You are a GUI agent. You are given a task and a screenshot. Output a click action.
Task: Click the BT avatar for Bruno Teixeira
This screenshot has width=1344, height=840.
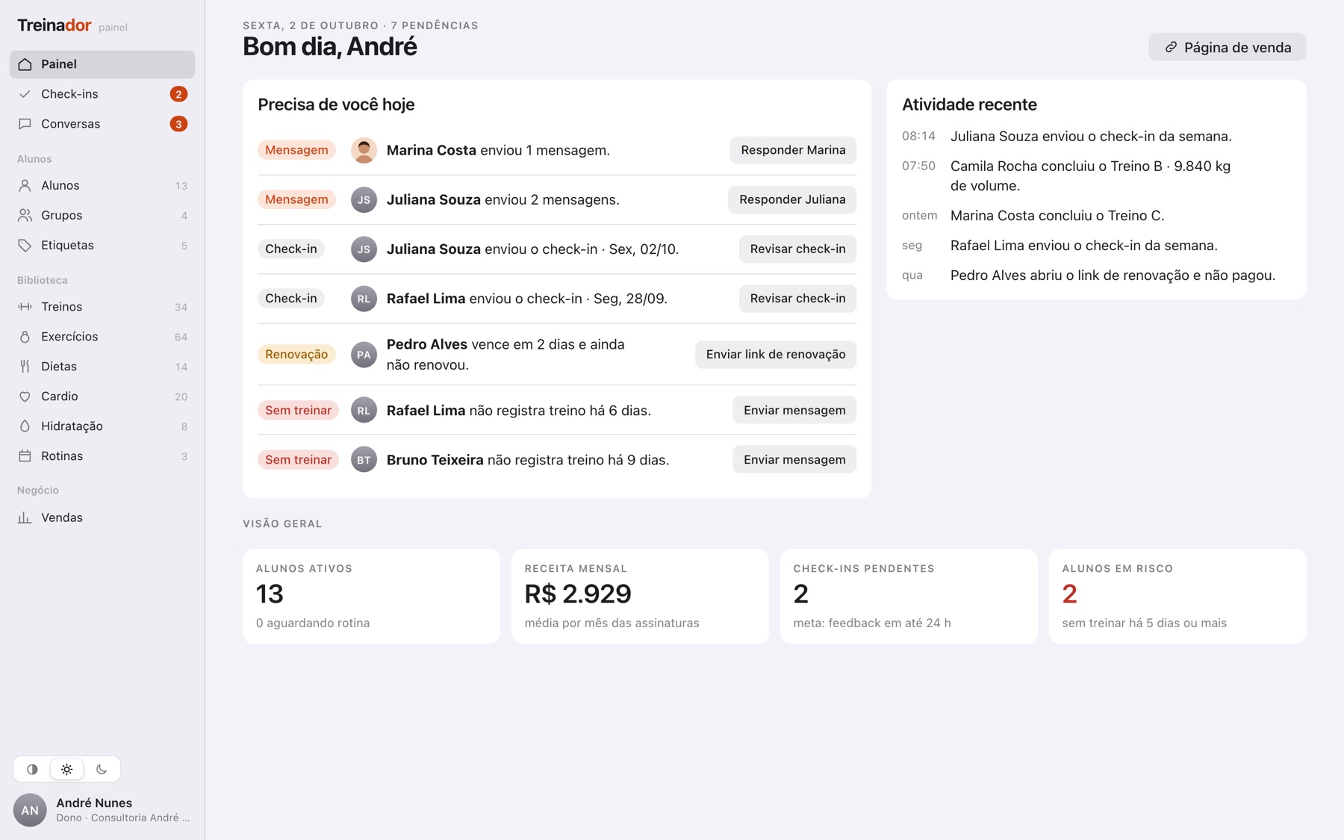point(364,460)
